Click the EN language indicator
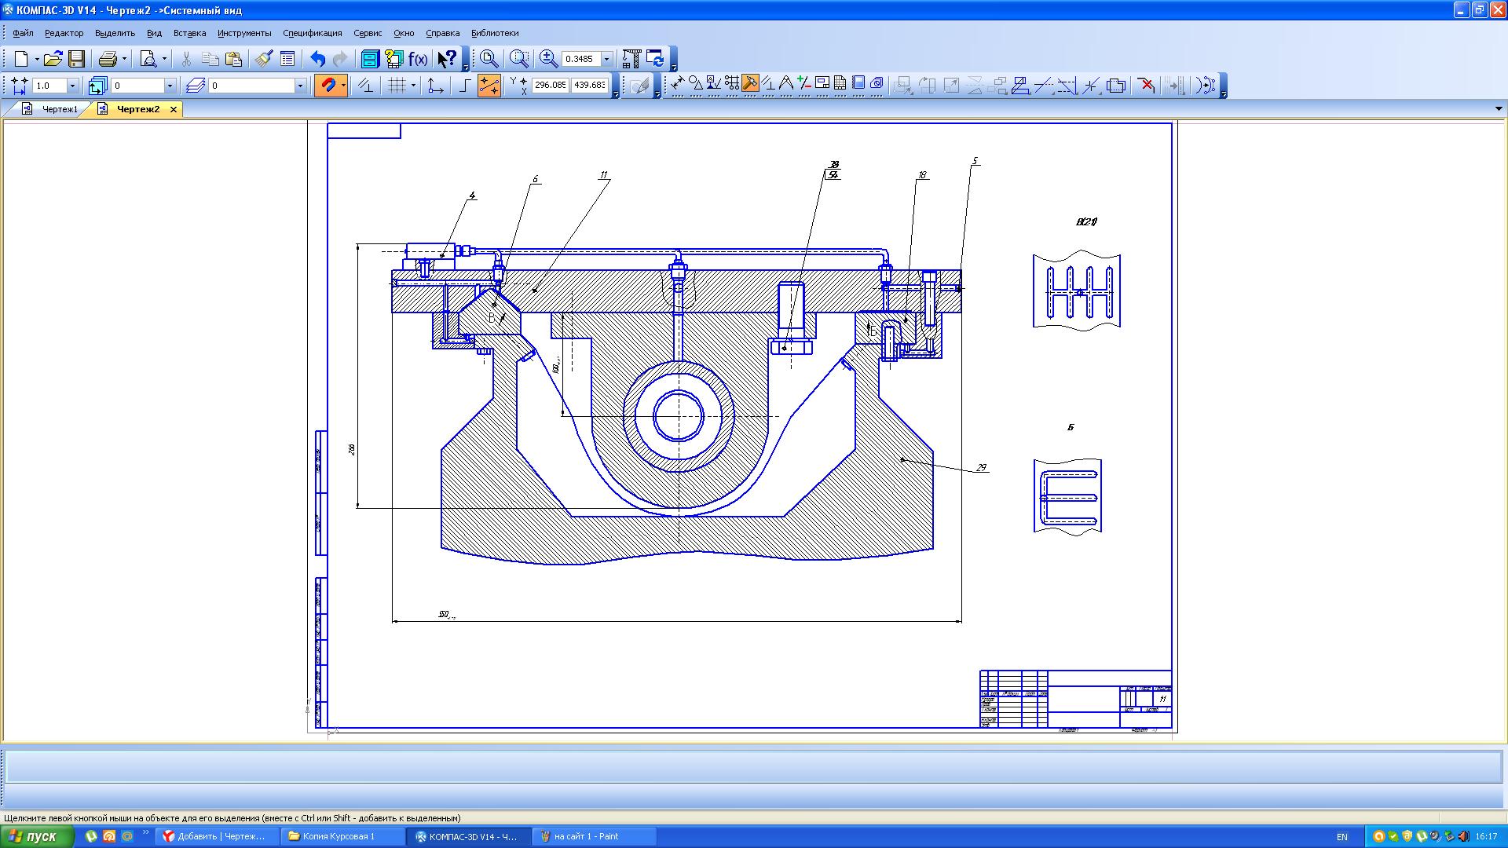Viewport: 1508px width, 848px height. point(1342,837)
